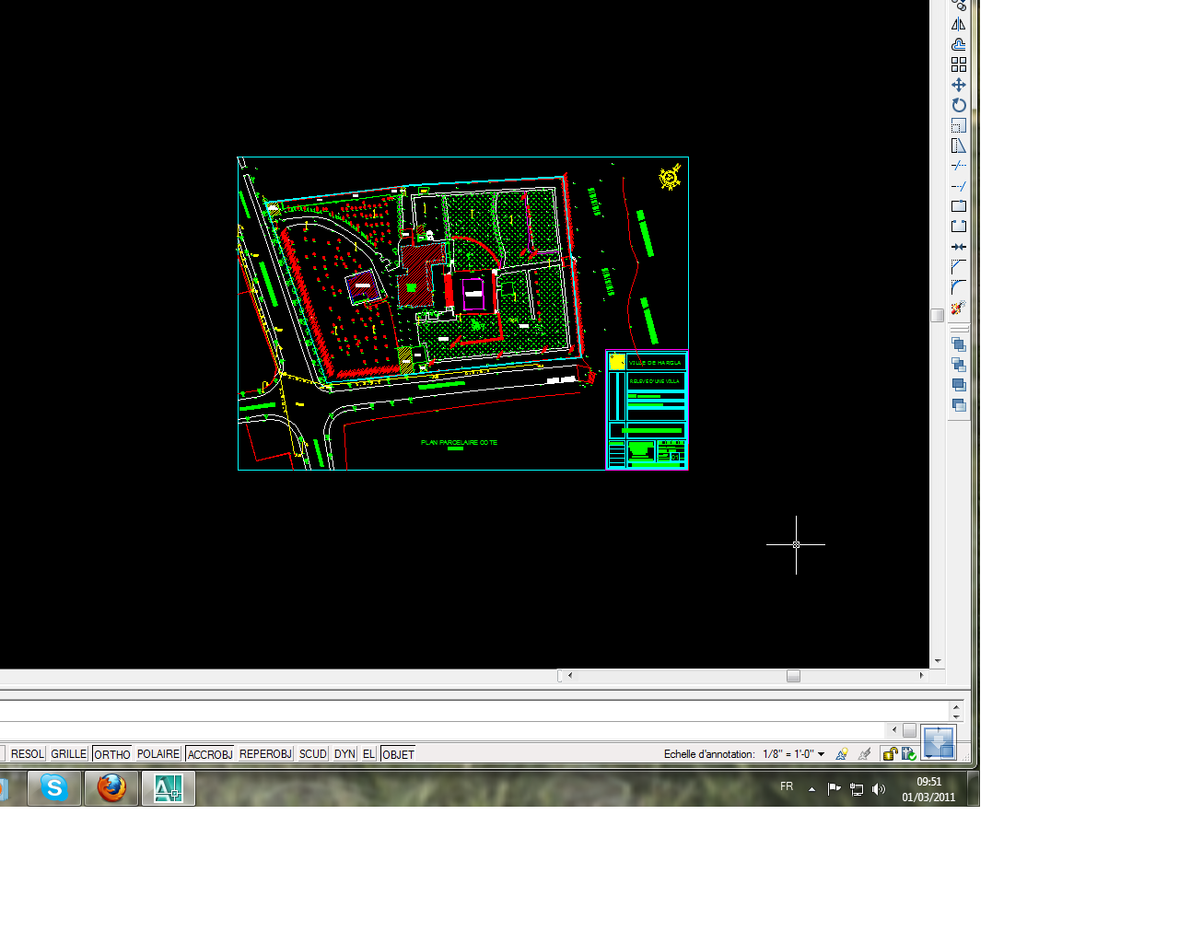The width and height of the screenshot is (1179, 943).
Task: Select the Array tool
Action: (x=959, y=64)
